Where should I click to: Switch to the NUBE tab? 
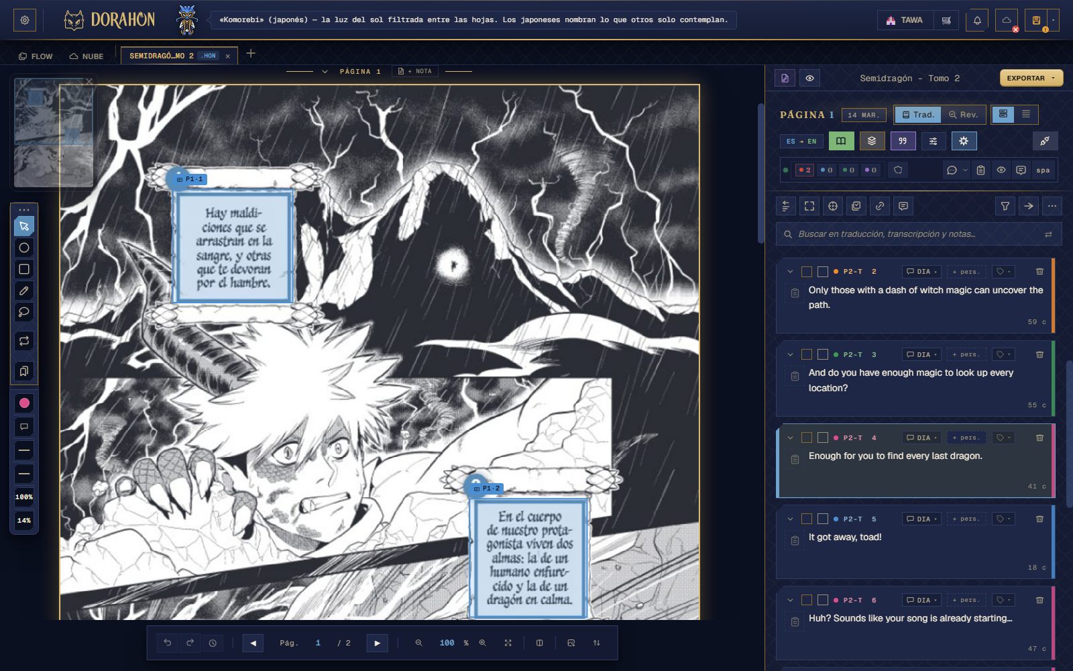[87, 56]
